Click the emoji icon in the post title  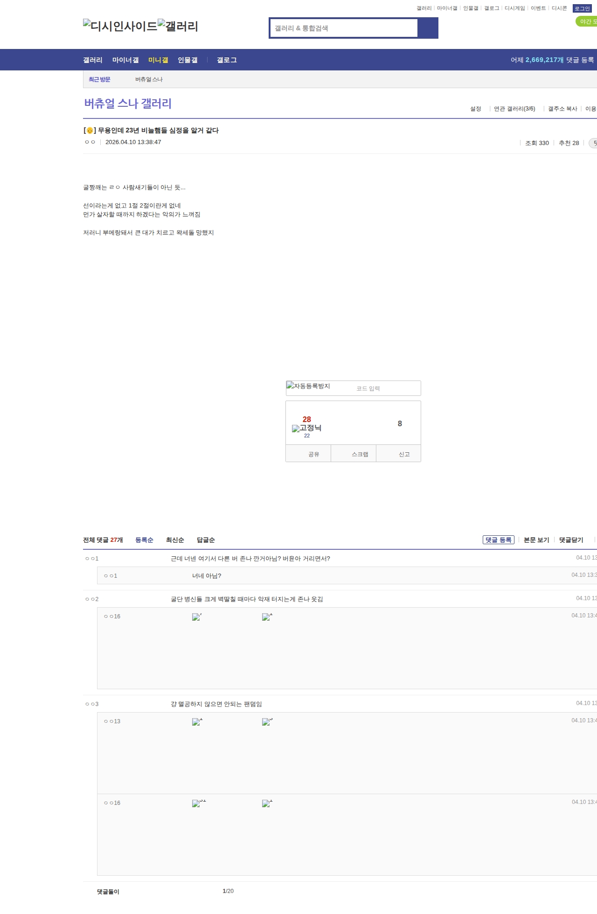90,131
